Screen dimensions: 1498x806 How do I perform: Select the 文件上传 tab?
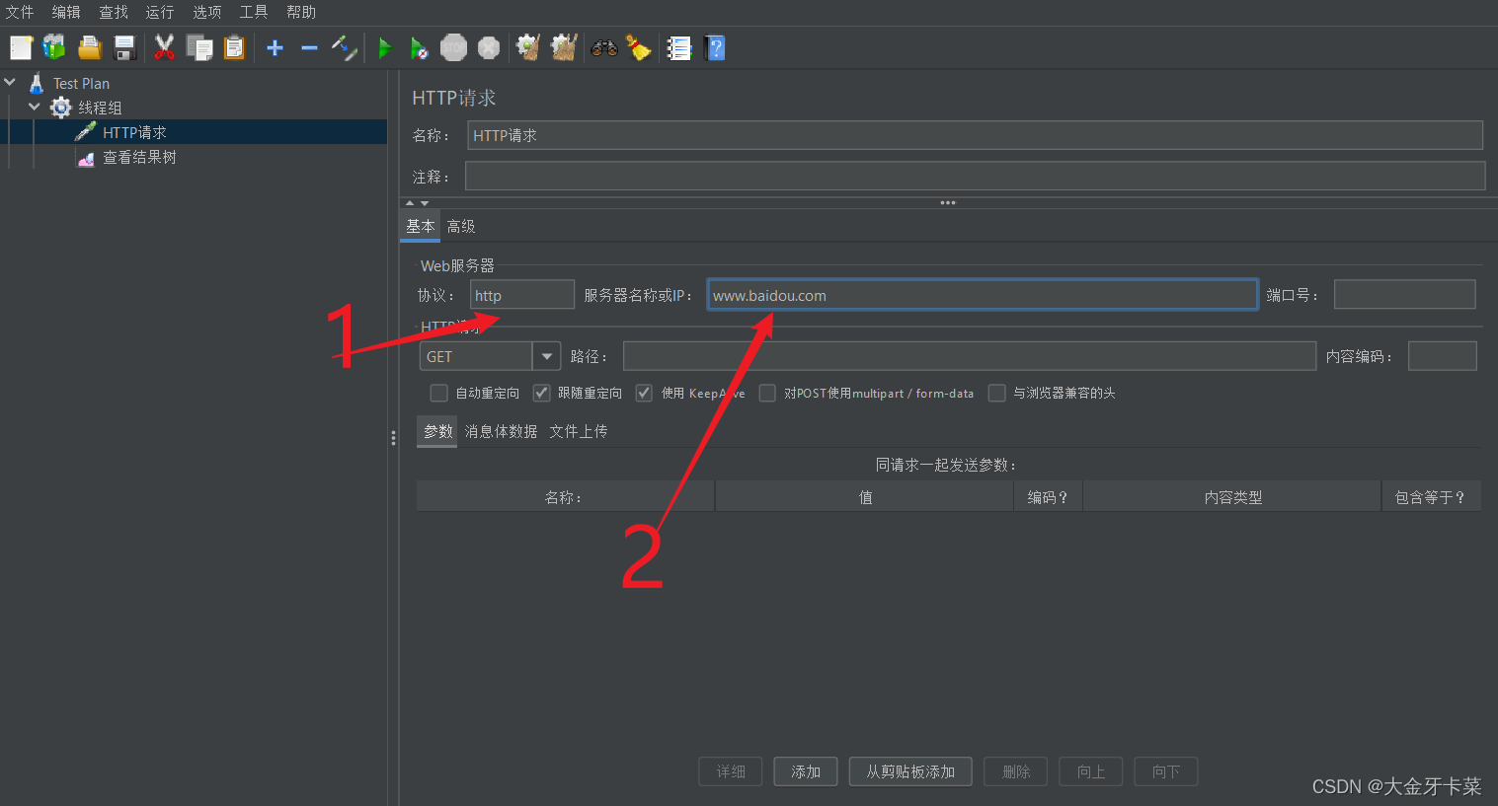tap(579, 431)
